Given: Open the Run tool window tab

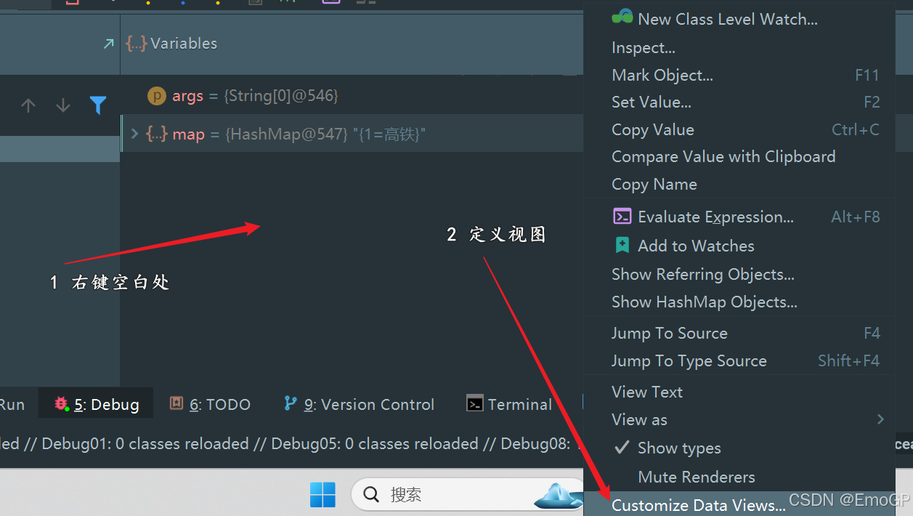Looking at the screenshot, I should [x=12, y=405].
